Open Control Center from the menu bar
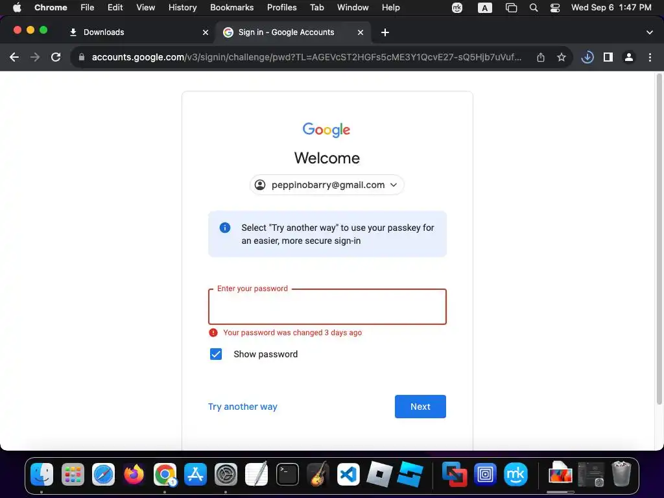 click(x=555, y=8)
